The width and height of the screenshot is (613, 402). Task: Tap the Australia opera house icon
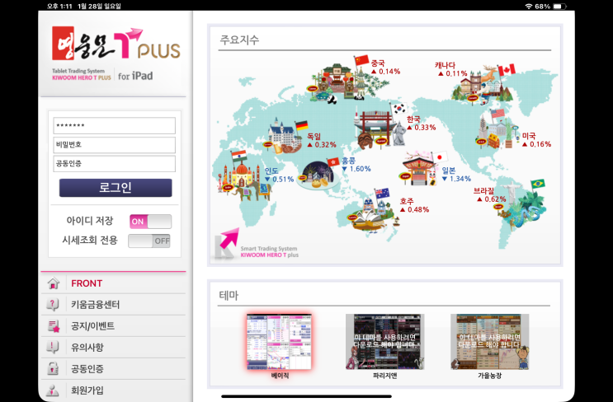[x=372, y=211]
